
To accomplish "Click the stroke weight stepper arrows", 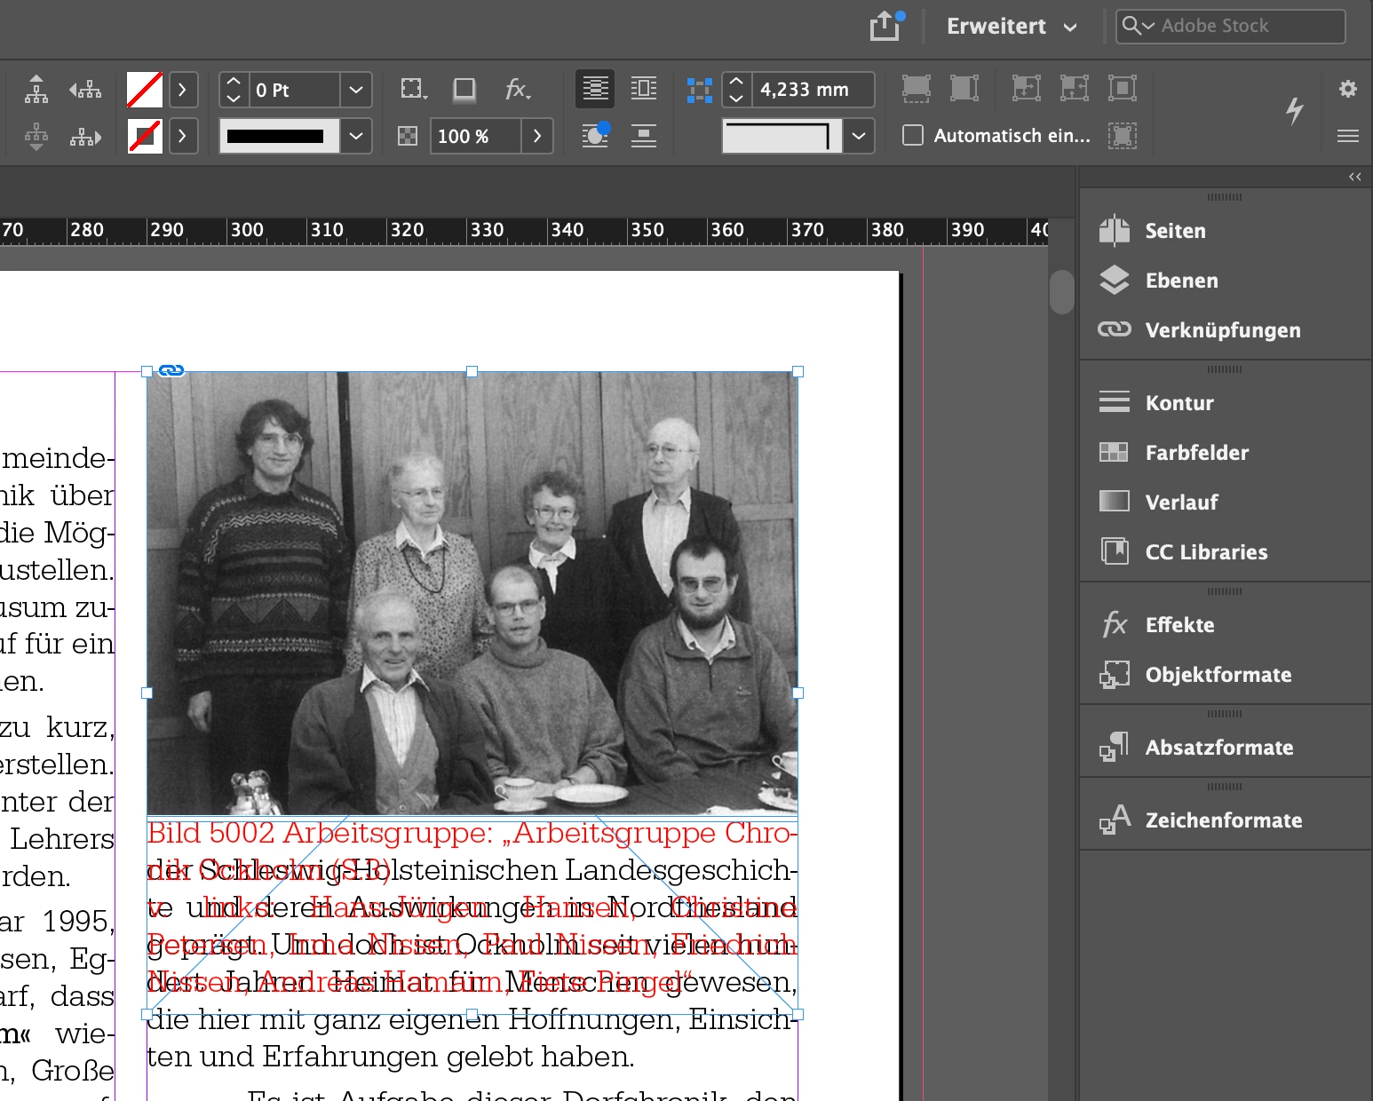I will [x=234, y=90].
